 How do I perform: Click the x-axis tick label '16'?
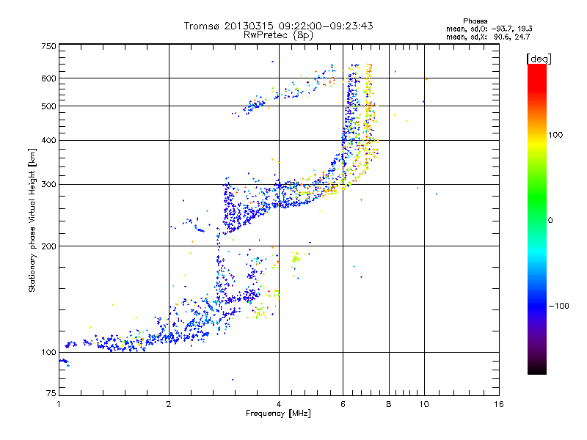pyautogui.click(x=499, y=404)
